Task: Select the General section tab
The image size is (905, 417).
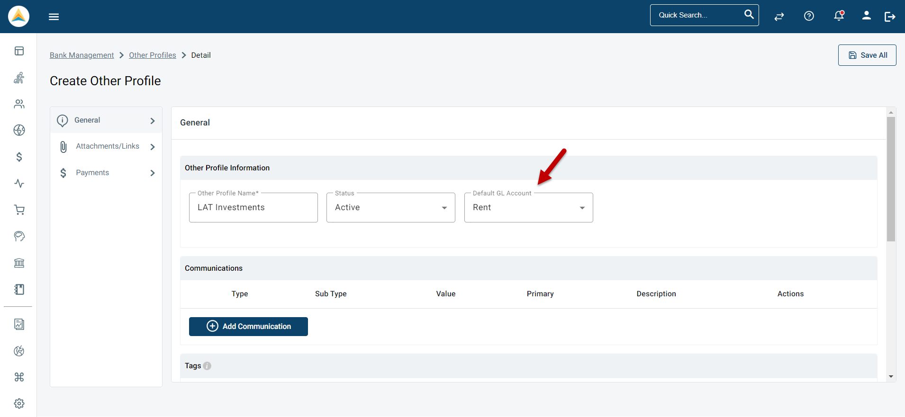Action: pos(106,120)
